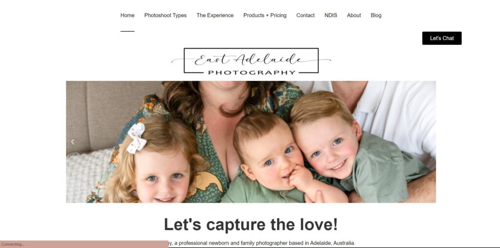Click the intro paragraph about Adelaide photographer
The image size is (500, 248).
pos(262,243)
